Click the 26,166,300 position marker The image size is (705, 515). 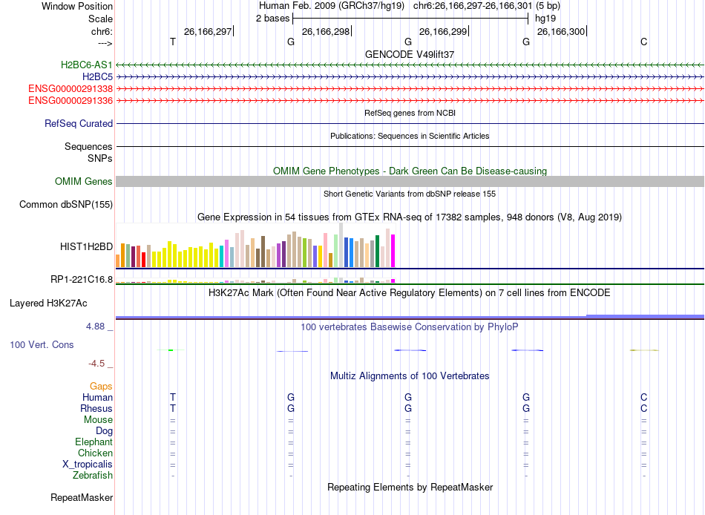(562, 31)
